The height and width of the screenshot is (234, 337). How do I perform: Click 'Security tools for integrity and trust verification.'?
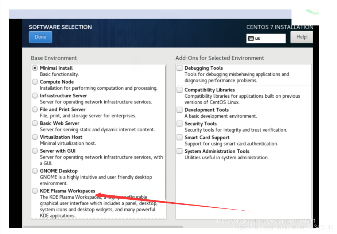236,130
